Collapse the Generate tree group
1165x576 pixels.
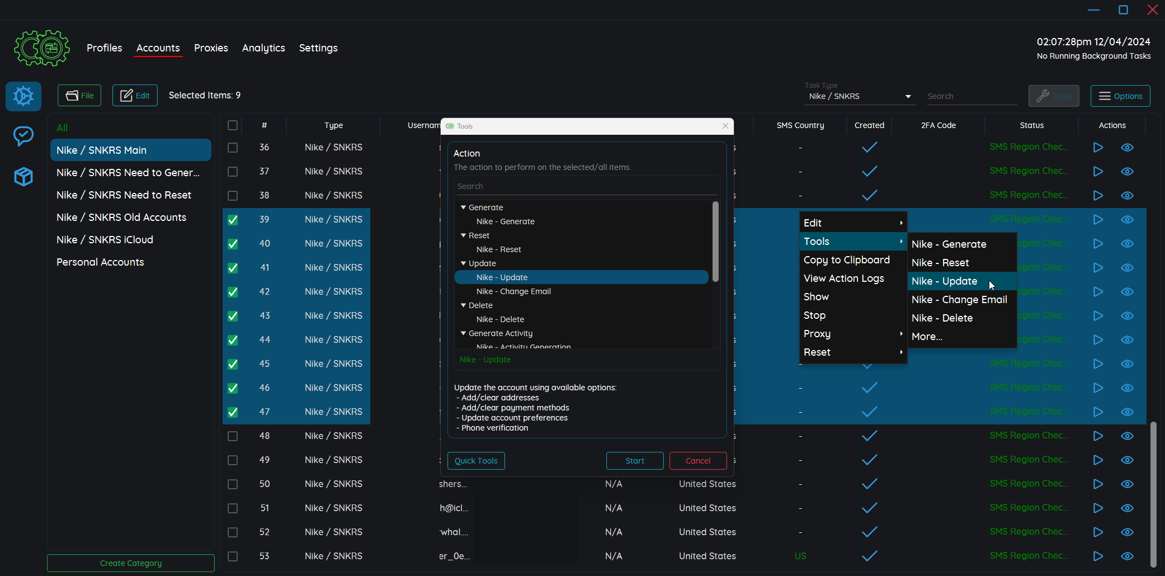[463, 207]
